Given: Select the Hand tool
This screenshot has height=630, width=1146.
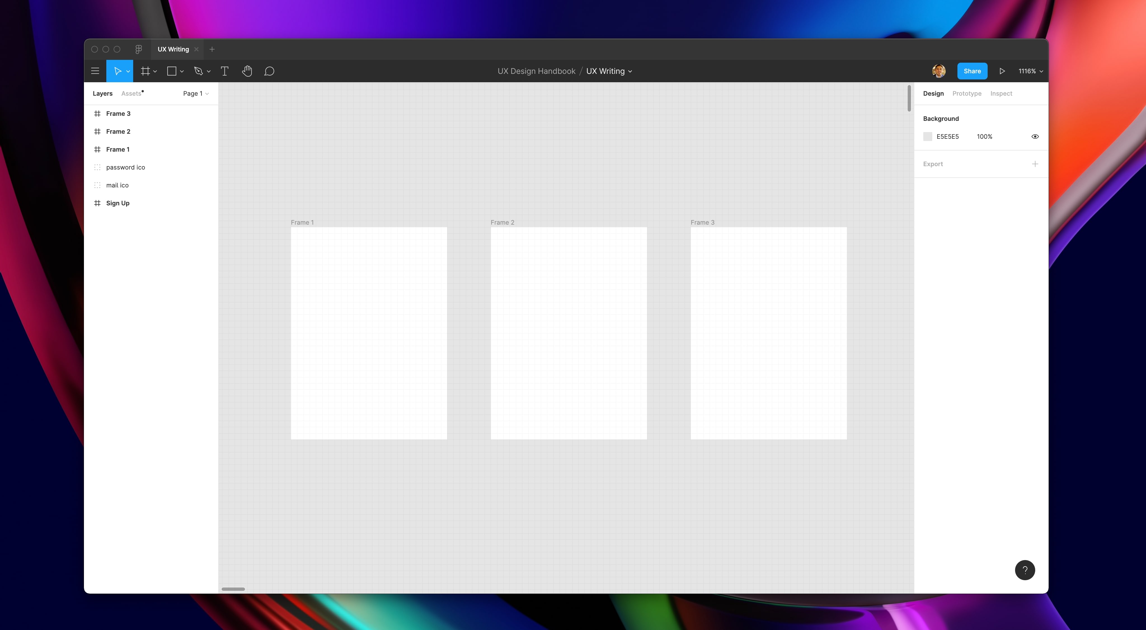Looking at the screenshot, I should [x=247, y=71].
